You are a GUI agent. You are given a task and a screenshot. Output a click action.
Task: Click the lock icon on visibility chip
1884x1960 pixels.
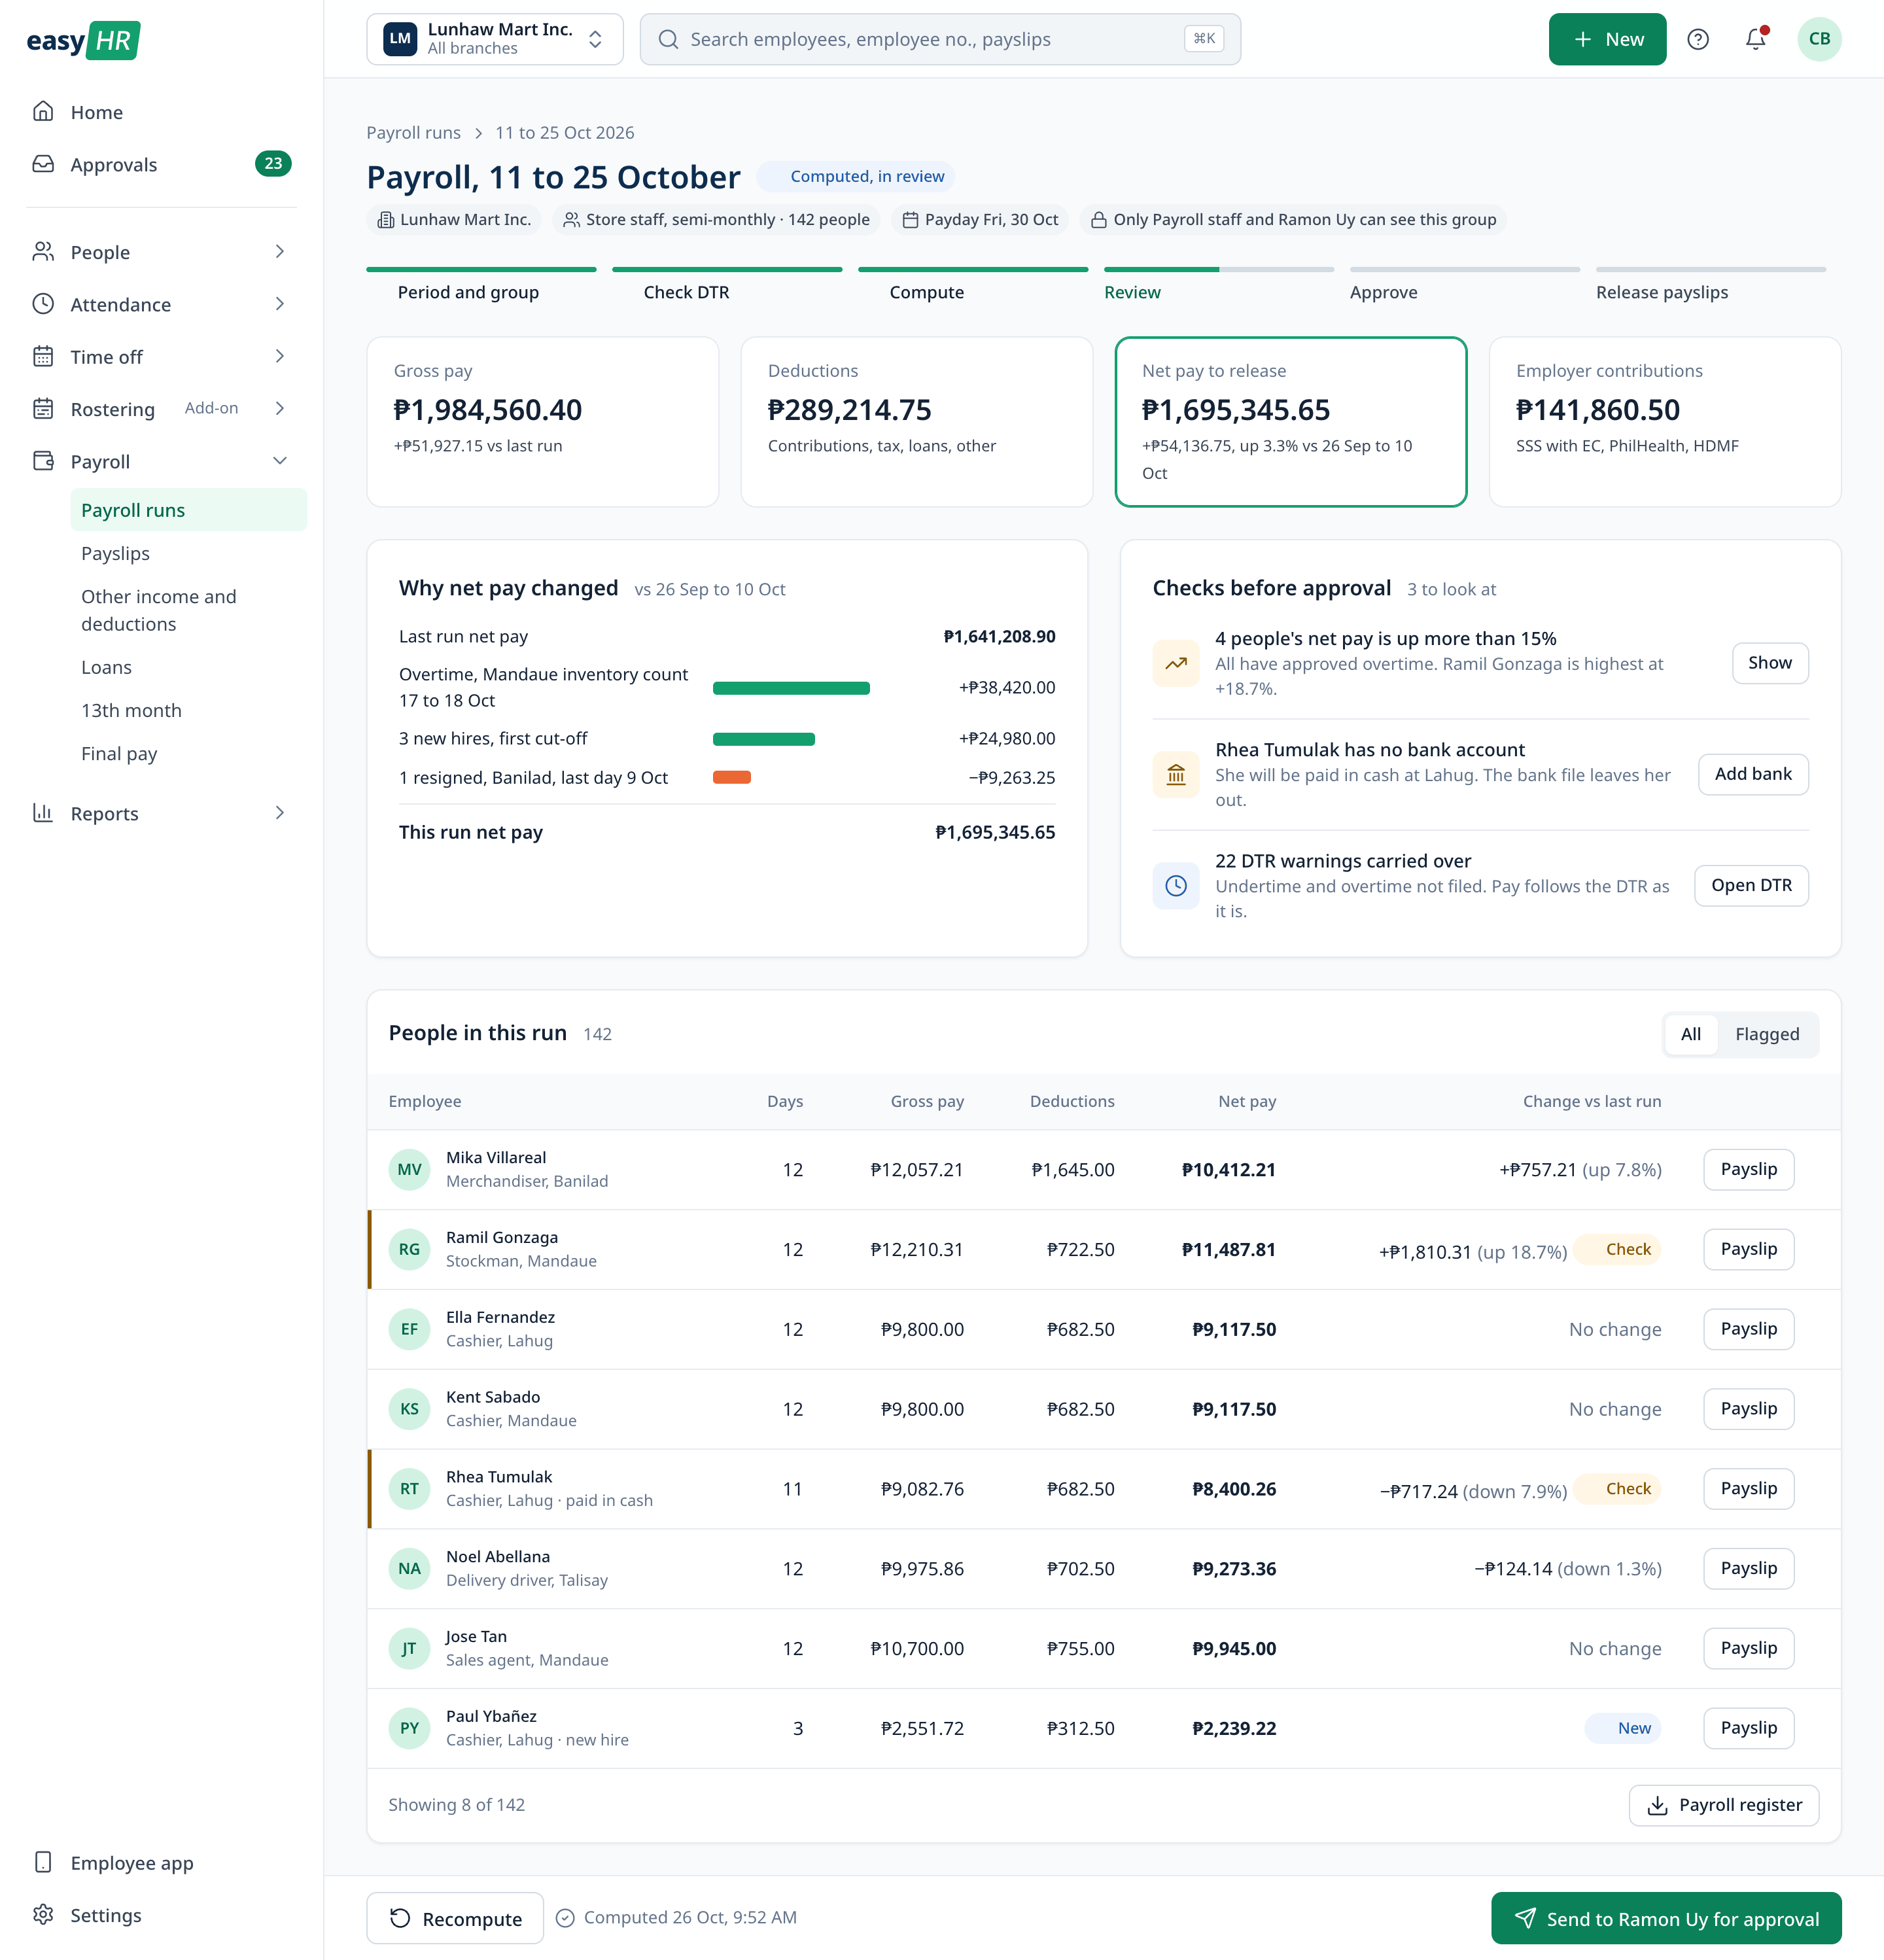click(1098, 220)
